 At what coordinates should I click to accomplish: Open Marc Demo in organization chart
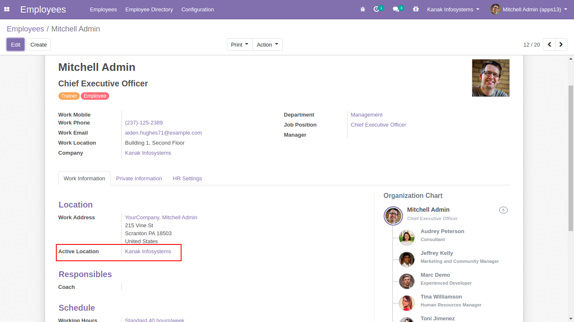point(435,275)
